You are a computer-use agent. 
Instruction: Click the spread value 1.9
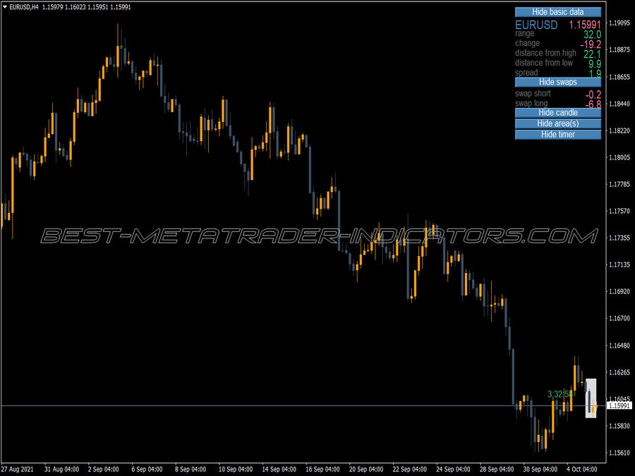tap(595, 73)
